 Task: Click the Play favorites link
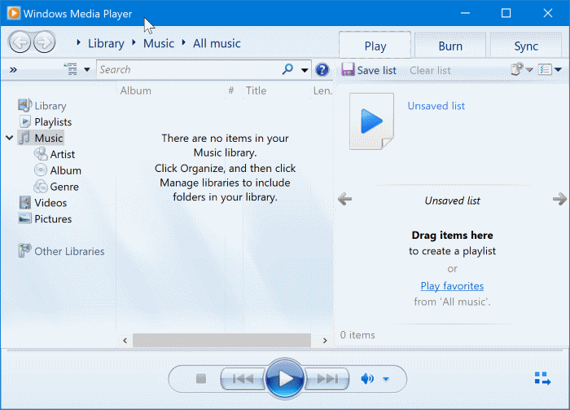(452, 286)
